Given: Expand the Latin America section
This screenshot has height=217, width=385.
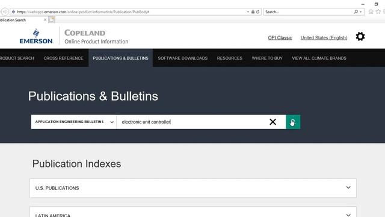Looking at the screenshot, I should pos(193,212).
